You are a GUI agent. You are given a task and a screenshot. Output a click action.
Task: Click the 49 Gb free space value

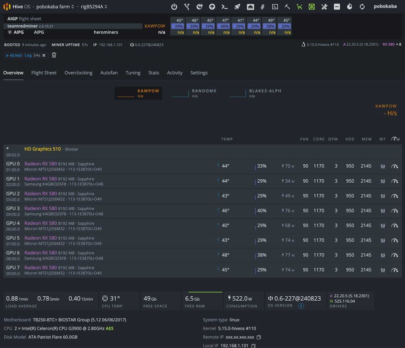[150, 299]
